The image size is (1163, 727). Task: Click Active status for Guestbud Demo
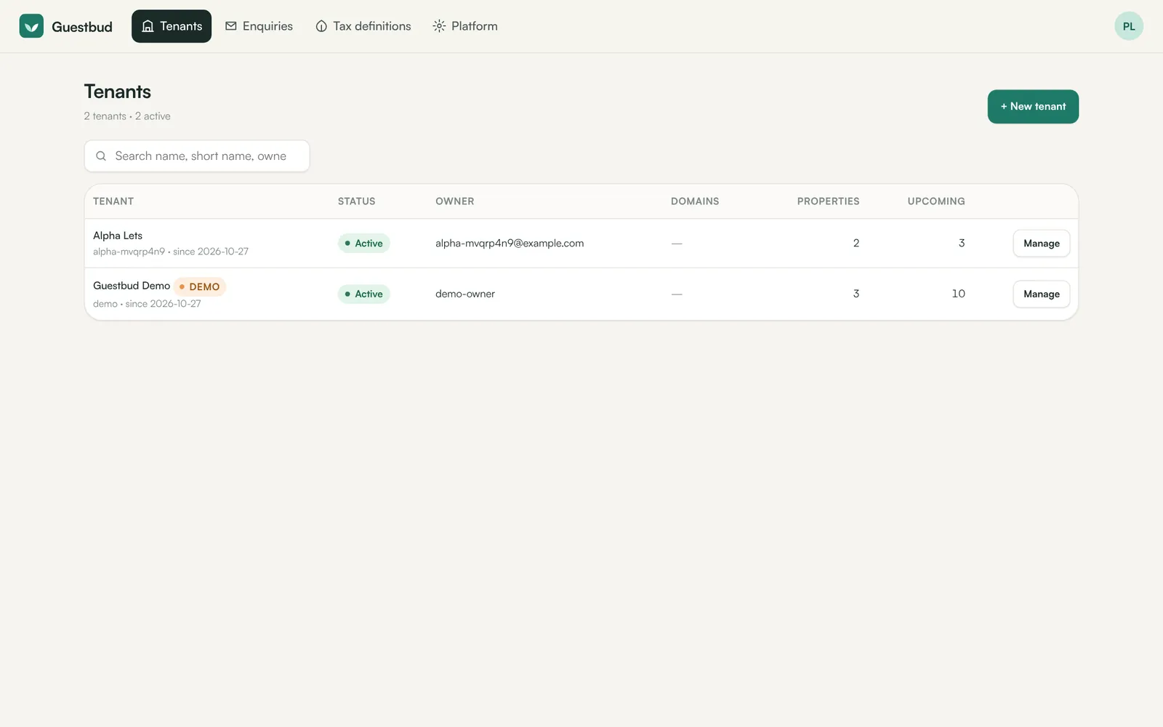364,294
